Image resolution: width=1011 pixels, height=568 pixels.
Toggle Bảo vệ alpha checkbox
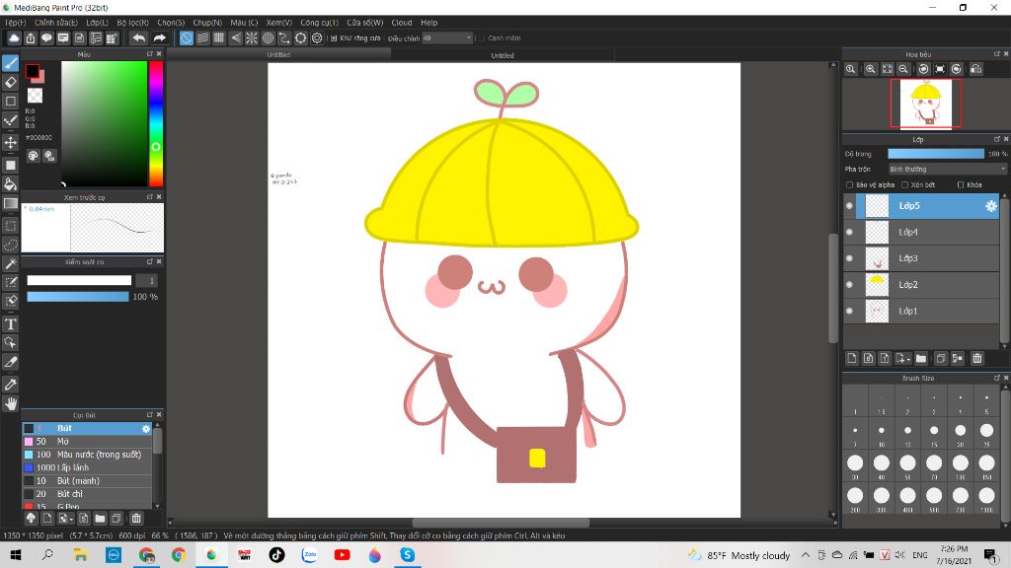(850, 184)
